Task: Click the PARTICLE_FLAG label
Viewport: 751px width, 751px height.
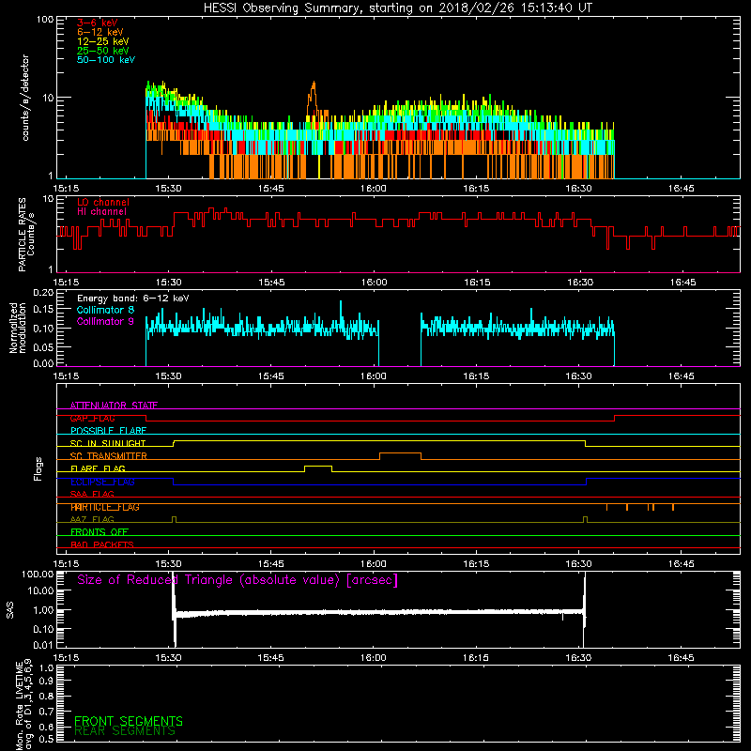Action: tap(105, 507)
